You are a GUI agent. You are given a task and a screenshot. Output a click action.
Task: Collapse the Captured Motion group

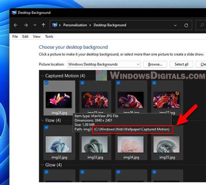coord(43,76)
